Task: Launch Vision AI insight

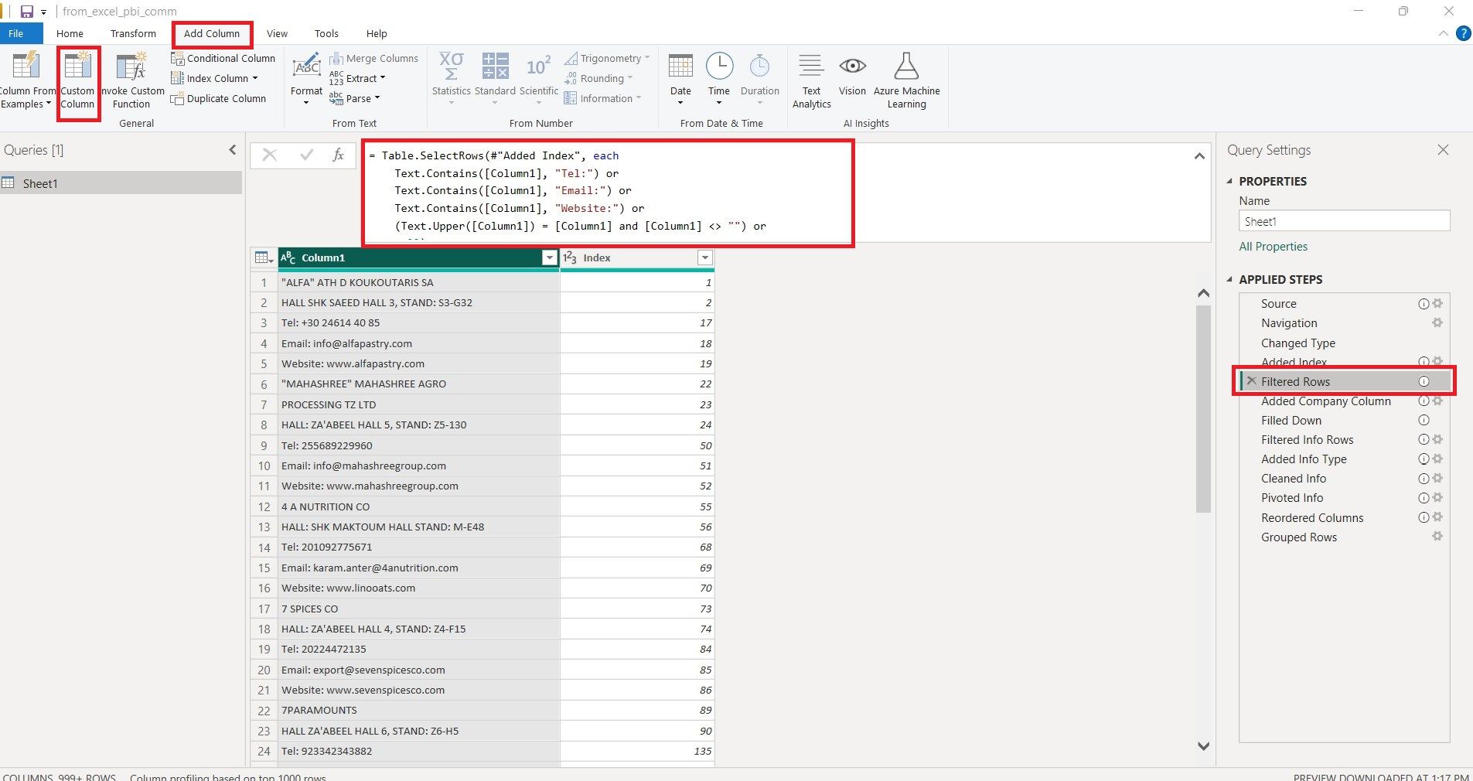Action: pyautogui.click(x=852, y=76)
